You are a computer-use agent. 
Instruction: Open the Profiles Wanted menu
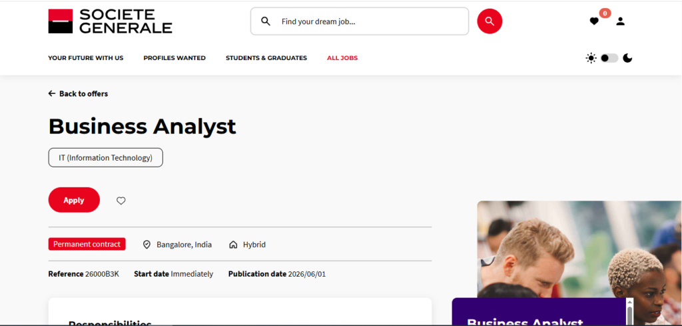174,58
